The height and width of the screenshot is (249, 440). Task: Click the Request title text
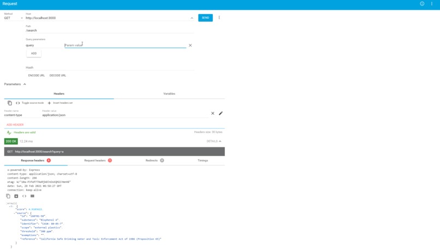(10, 4)
